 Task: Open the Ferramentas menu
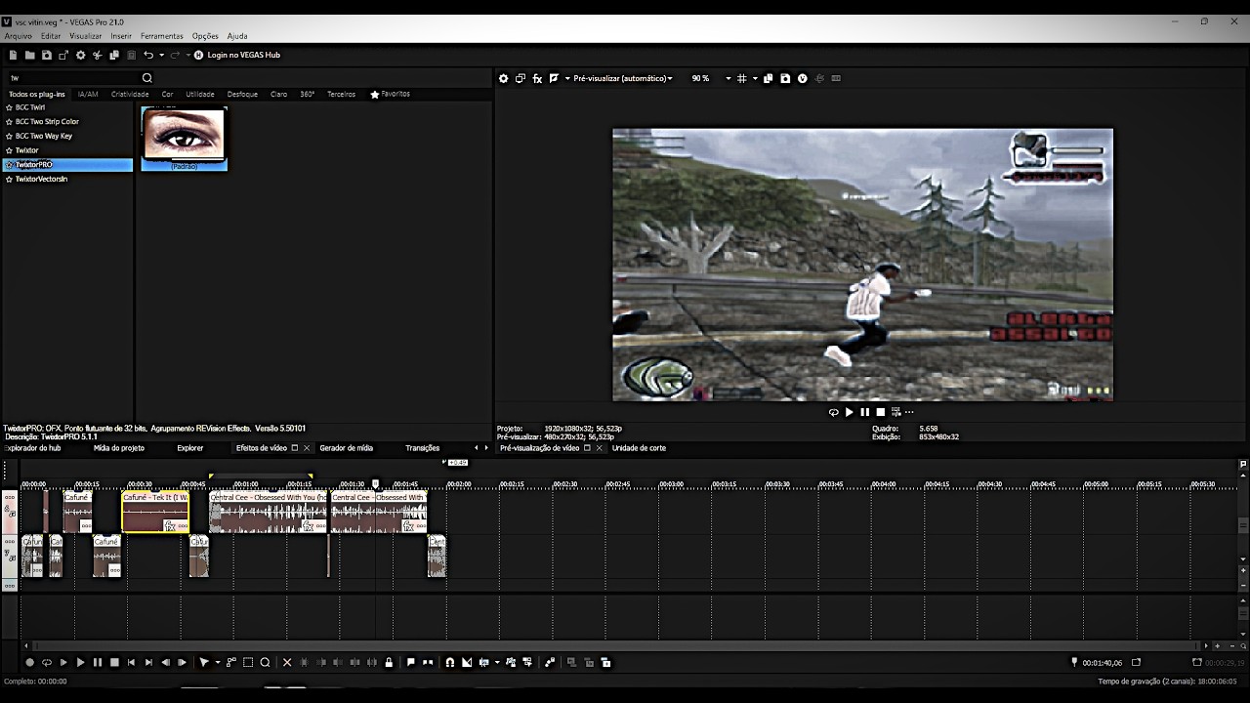point(161,36)
